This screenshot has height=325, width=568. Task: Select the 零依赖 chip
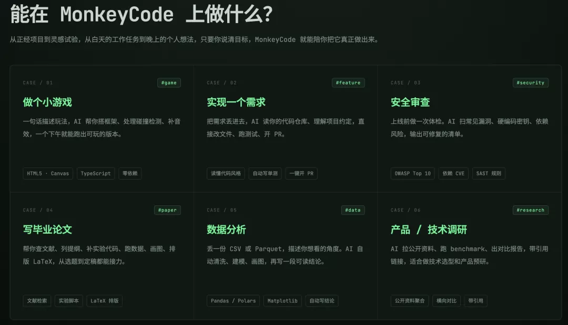[130, 174]
